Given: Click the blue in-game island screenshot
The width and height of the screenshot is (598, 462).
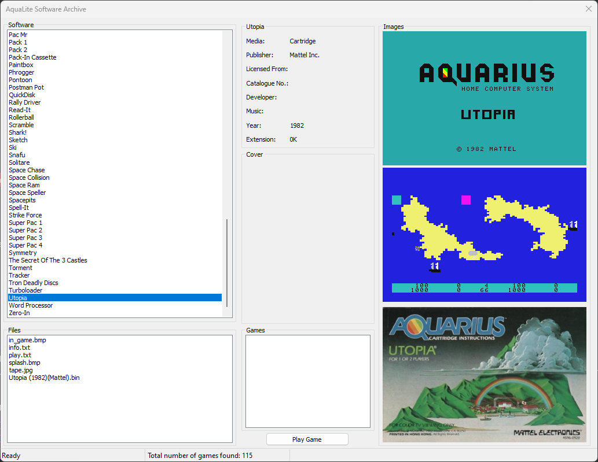Looking at the screenshot, I should click(x=485, y=235).
